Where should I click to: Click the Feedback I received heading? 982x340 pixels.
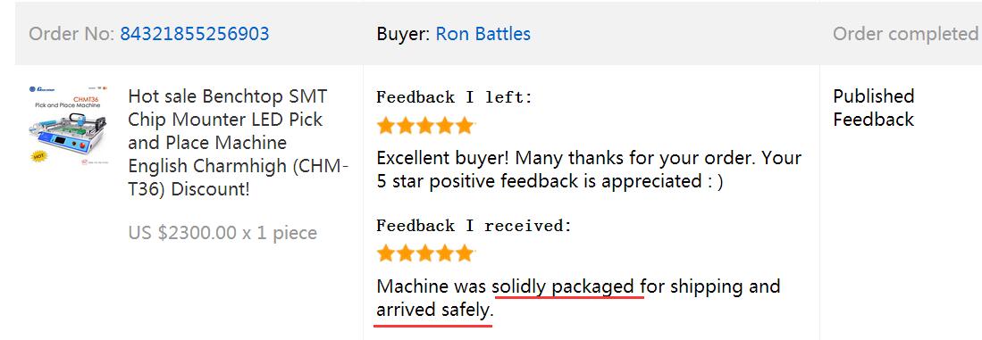(474, 226)
